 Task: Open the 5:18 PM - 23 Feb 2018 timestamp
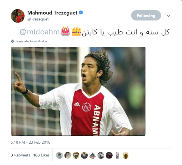[31, 142]
